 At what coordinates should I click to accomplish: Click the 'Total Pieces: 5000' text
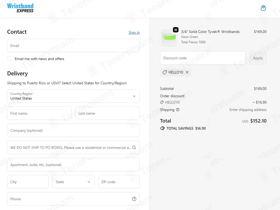pos(194,42)
